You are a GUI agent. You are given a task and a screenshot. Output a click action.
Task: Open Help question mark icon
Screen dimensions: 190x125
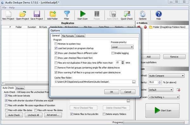point(159,15)
